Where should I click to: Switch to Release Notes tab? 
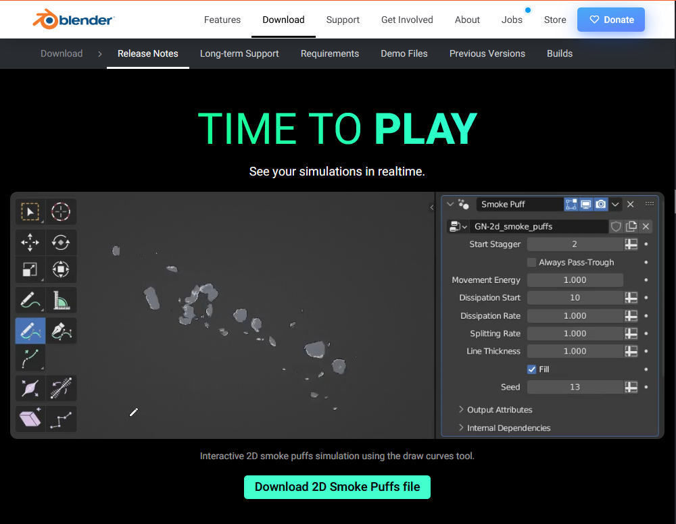[x=148, y=53]
